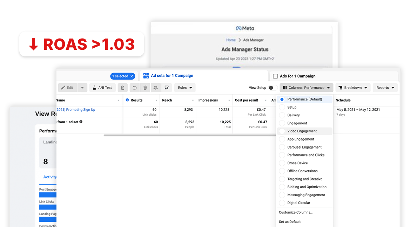Screen dimensions: 410x227
Task: Click the Post Engagement bar in background panel
Action: [48, 195]
